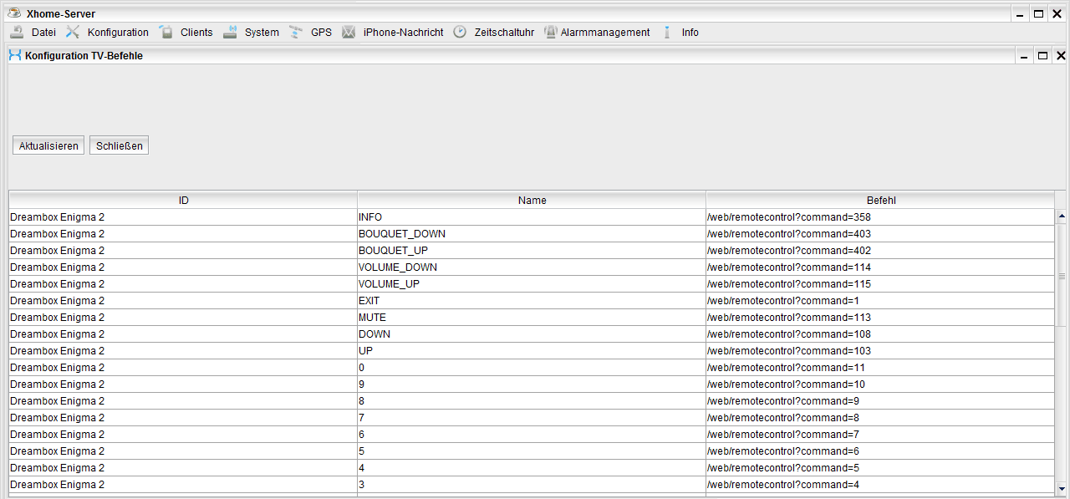Open the Alarmmanagement menu
Screen dimensions: 1070x499
point(604,33)
